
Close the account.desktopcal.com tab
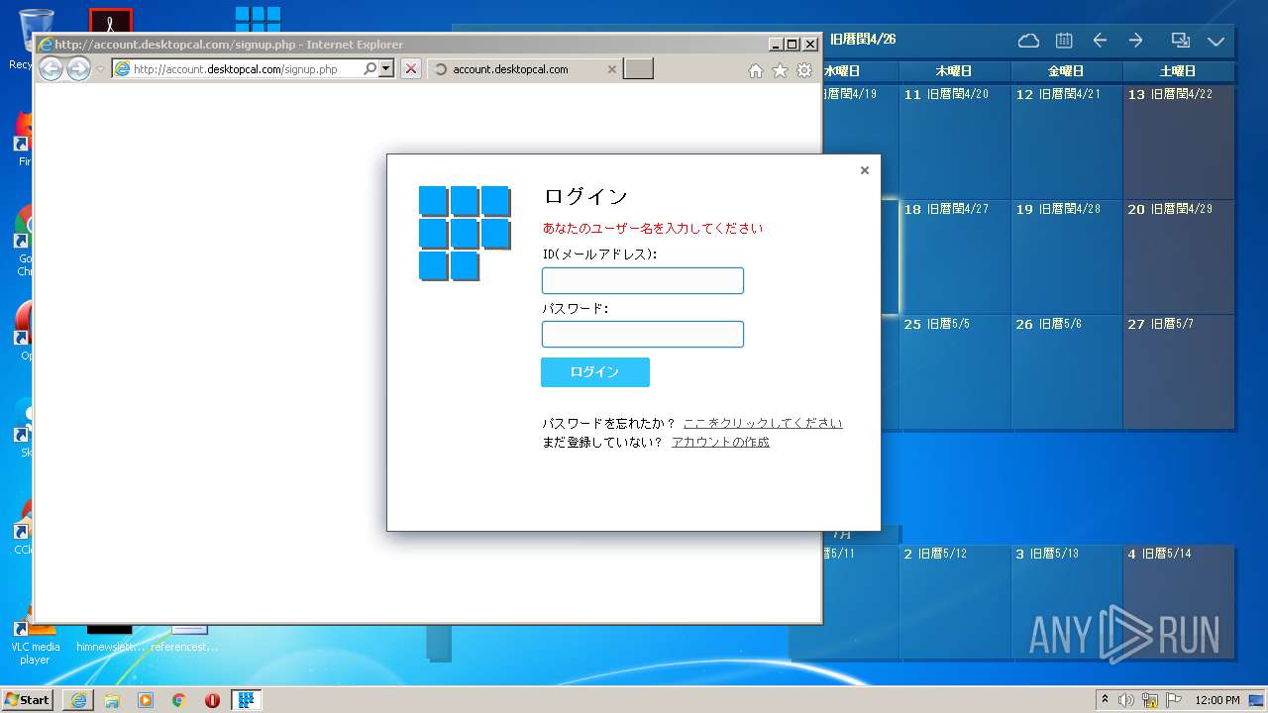coord(611,69)
